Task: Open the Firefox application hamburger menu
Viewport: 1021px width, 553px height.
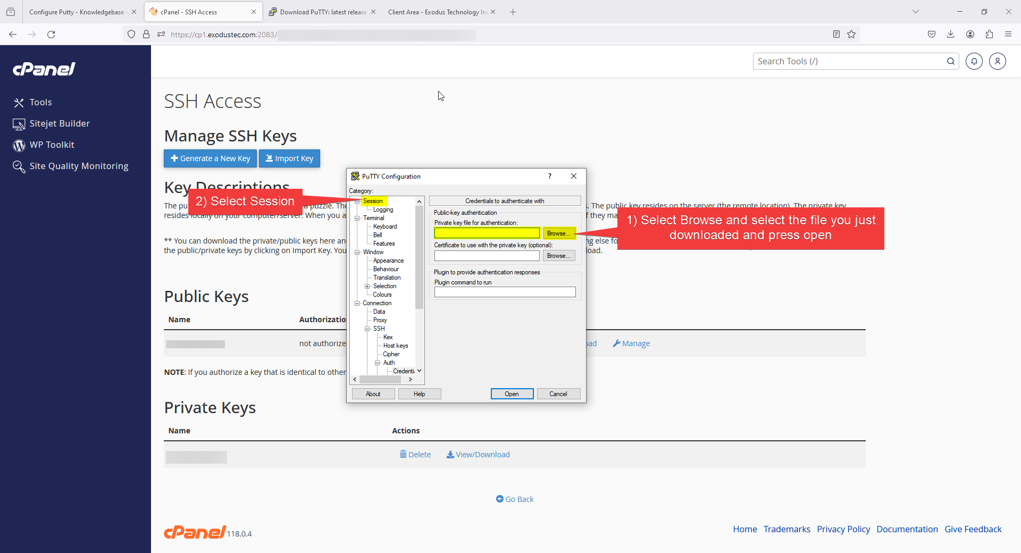Action: click(x=1008, y=34)
